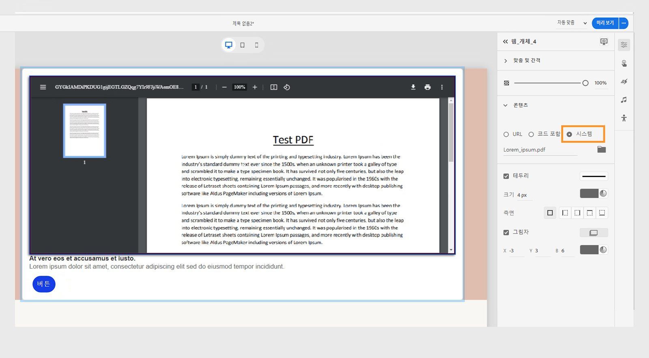Open the interactions hand-tap panel icon
This screenshot has height=358, width=649.
[624, 63]
